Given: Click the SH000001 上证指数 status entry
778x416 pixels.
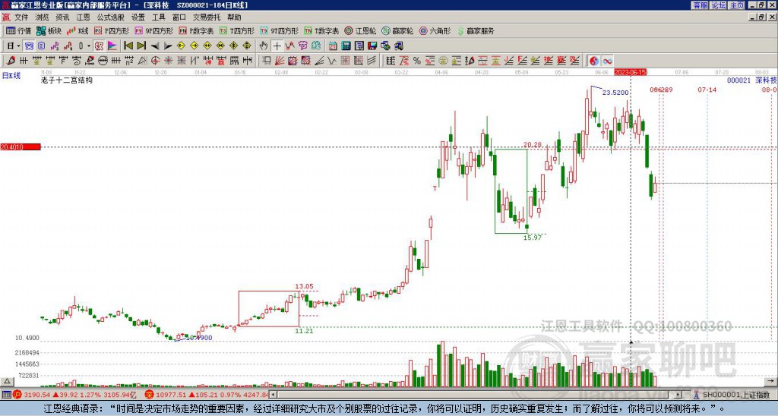Looking at the screenshot, I should tap(732, 395).
